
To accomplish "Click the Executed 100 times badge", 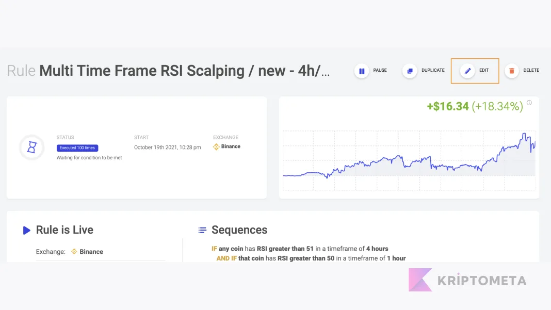I will click(x=77, y=148).
